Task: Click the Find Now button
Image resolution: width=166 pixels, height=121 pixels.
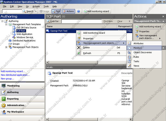Action: tap(108, 21)
